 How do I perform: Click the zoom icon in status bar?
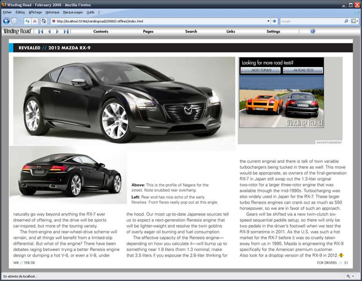click(x=348, y=276)
